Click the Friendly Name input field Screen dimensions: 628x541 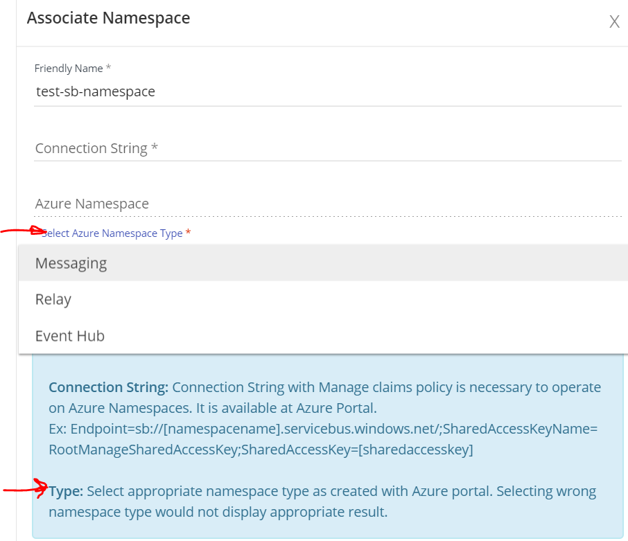[208, 91]
